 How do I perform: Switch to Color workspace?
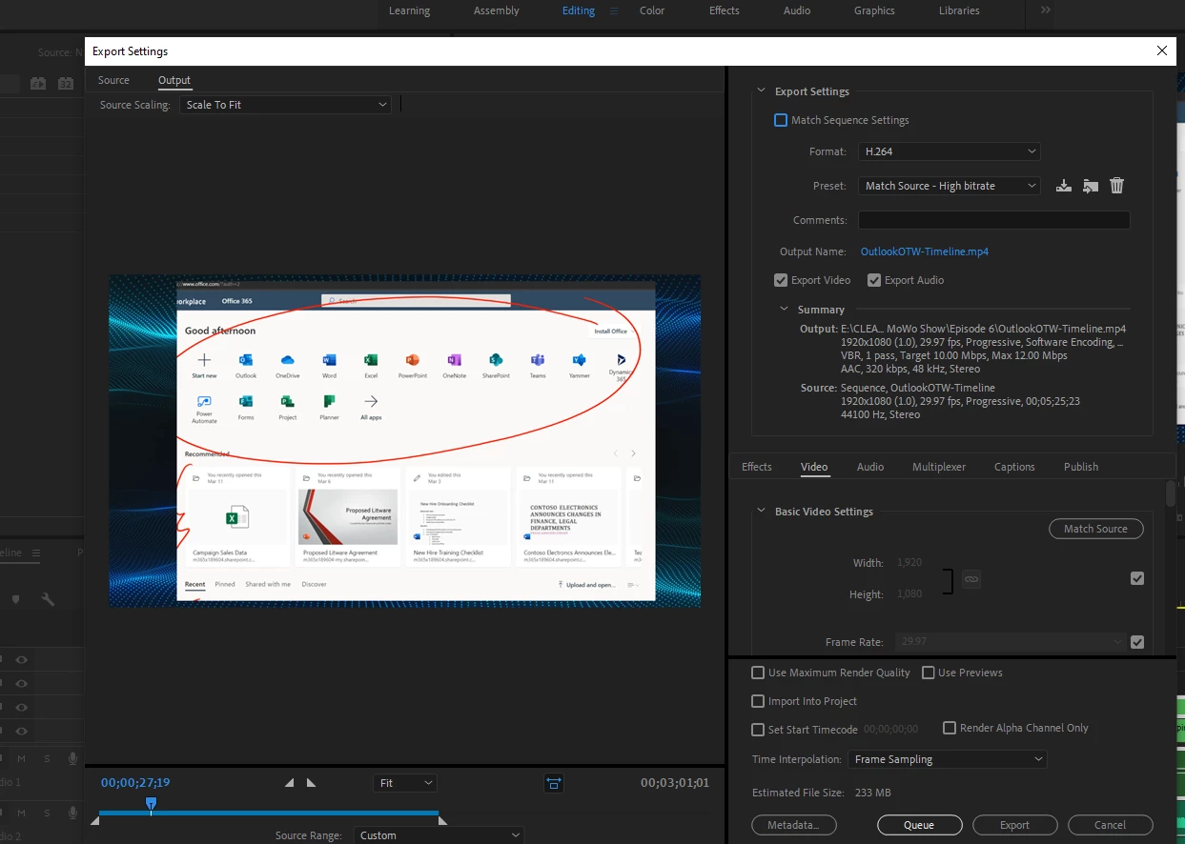pos(652,10)
